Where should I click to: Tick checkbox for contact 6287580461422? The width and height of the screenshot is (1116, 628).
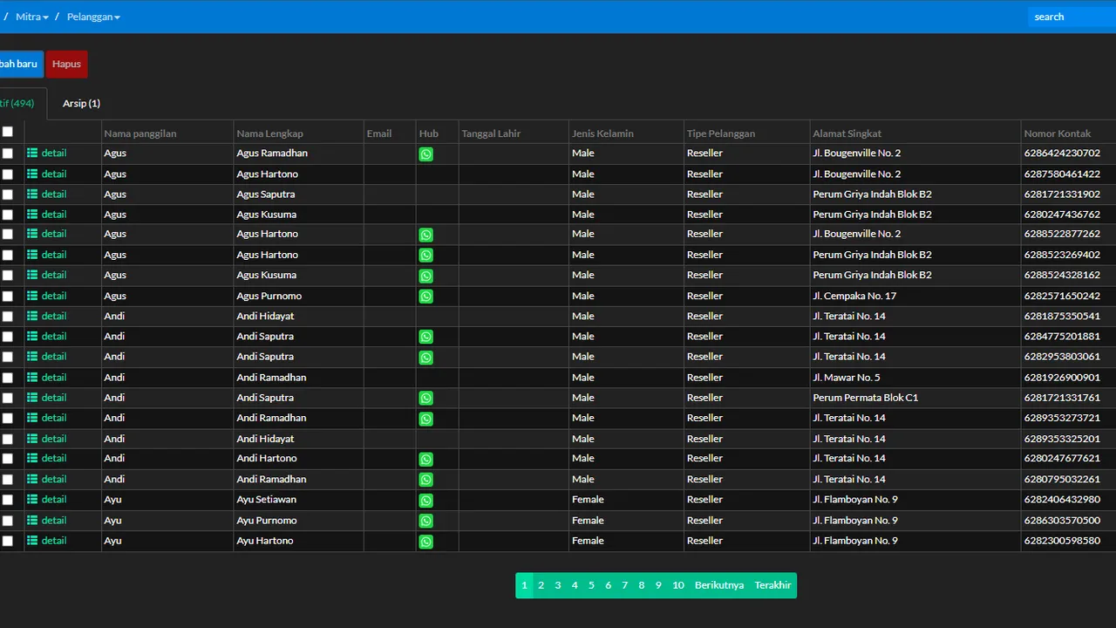point(8,174)
